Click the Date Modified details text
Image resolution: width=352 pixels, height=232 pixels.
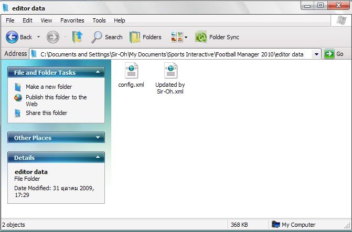pyautogui.click(x=54, y=191)
